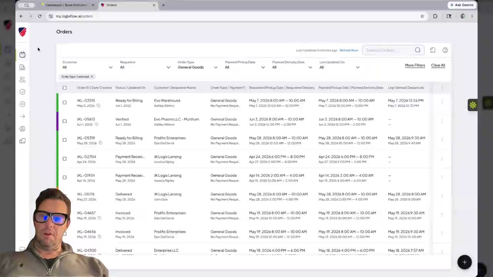Open the user profile sidebar icon
493x277 pixels.
point(22,128)
